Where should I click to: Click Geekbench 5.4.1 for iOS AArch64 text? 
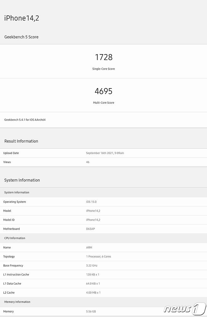25,120
